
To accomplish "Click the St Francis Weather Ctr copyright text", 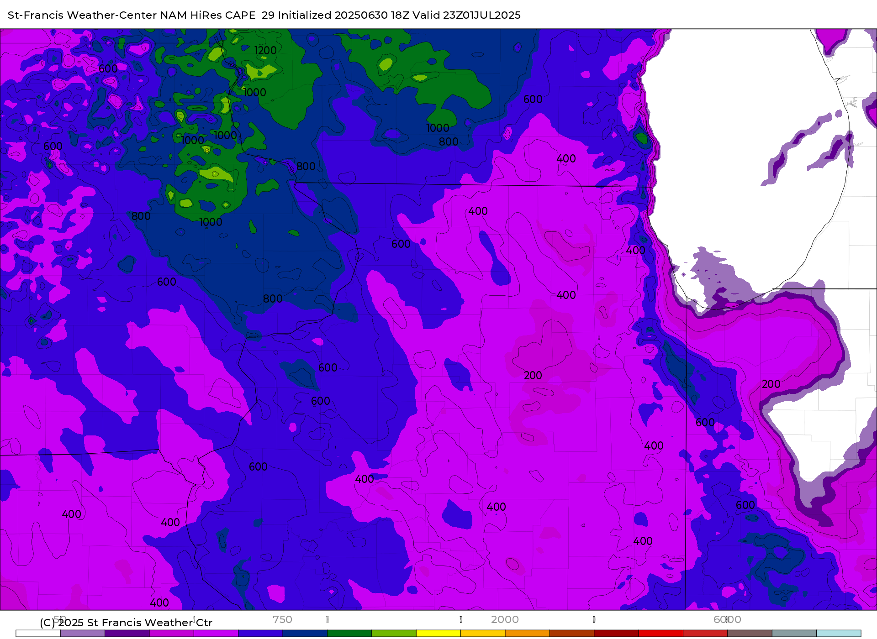I will coord(126,623).
